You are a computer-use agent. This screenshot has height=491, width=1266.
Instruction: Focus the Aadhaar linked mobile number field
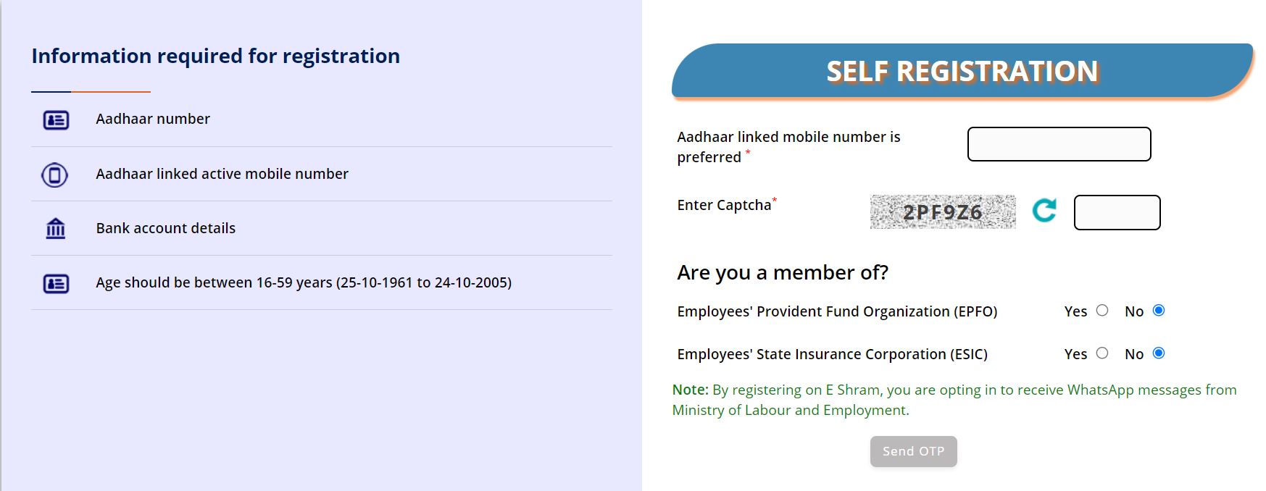point(1059,144)
